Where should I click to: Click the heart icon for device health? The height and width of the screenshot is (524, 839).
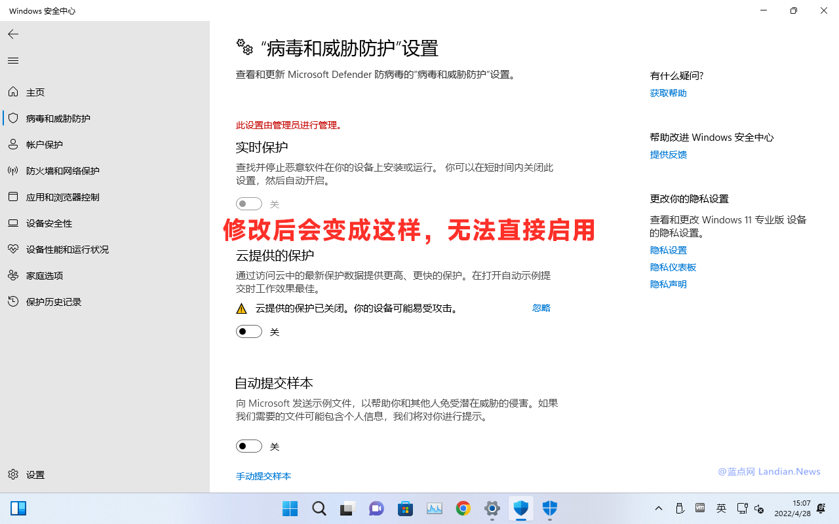coord(13,249)
